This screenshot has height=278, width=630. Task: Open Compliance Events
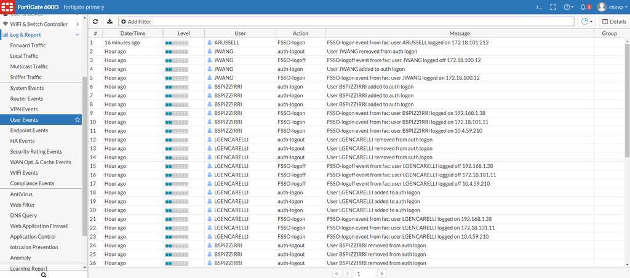click(x=32, y=183)
